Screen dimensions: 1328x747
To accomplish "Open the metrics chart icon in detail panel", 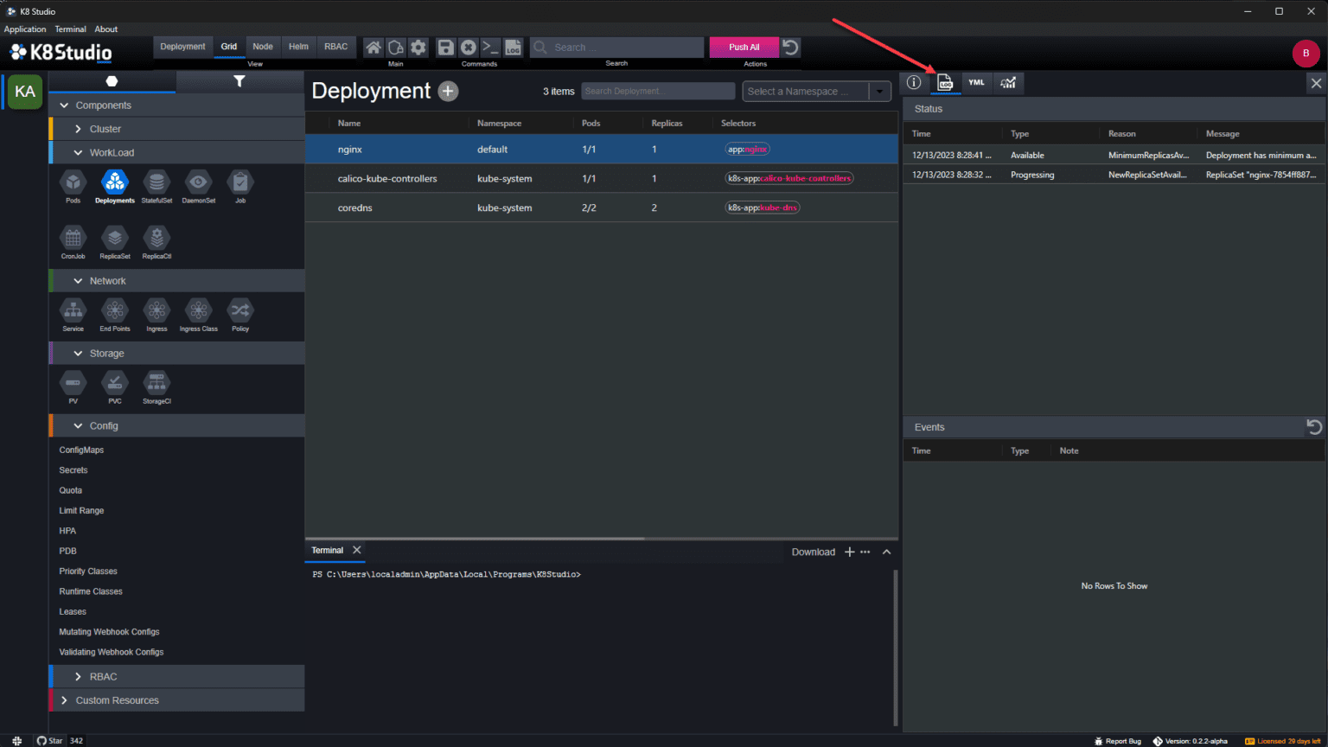I will point(1007,82).
